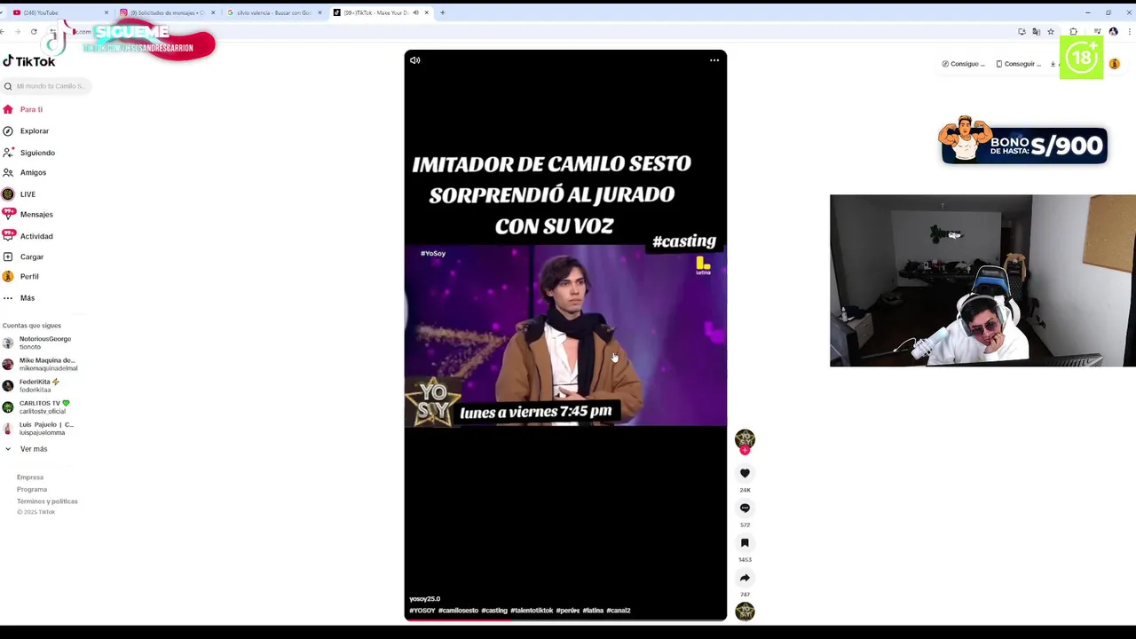Viewport: 1136px width, 639px height.
Task: Click the TikTok logo in the sidebar
Action: pyautogui.click(x=29, y=61)
